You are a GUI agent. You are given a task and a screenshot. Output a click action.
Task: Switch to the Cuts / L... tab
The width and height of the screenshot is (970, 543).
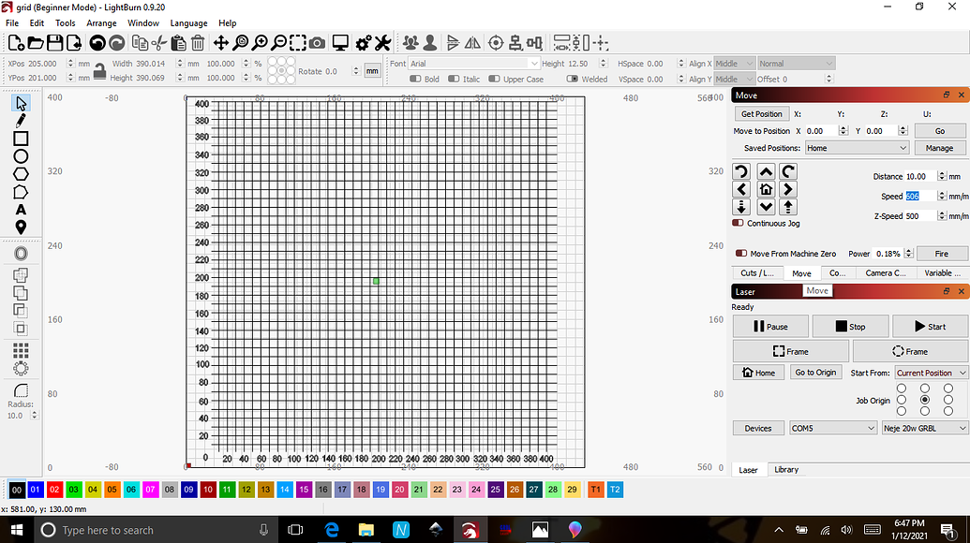[x=757, y=273]
